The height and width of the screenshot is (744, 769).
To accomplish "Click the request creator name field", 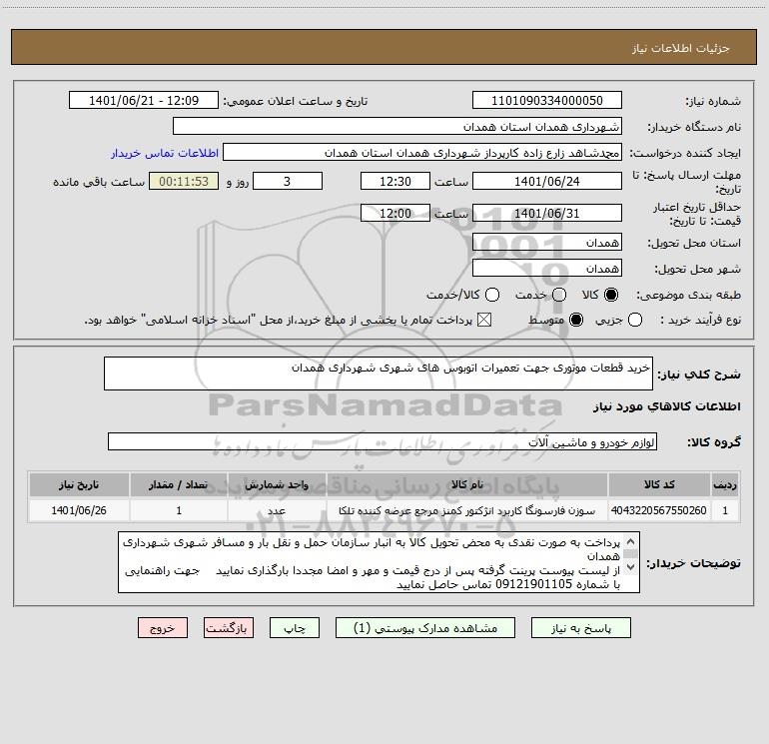I will 422,152.
